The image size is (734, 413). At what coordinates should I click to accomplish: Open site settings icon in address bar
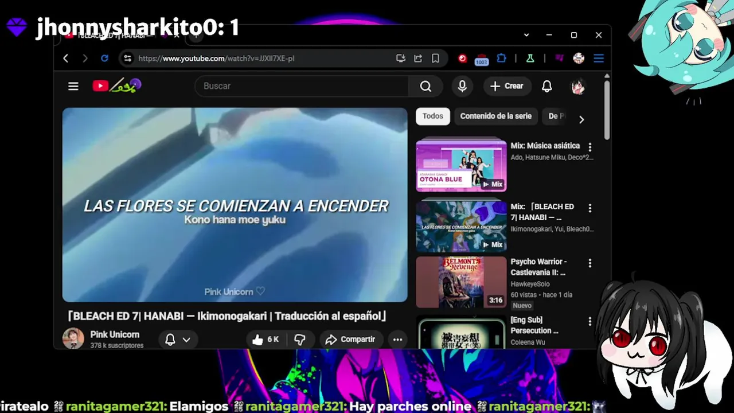point(127,59)
